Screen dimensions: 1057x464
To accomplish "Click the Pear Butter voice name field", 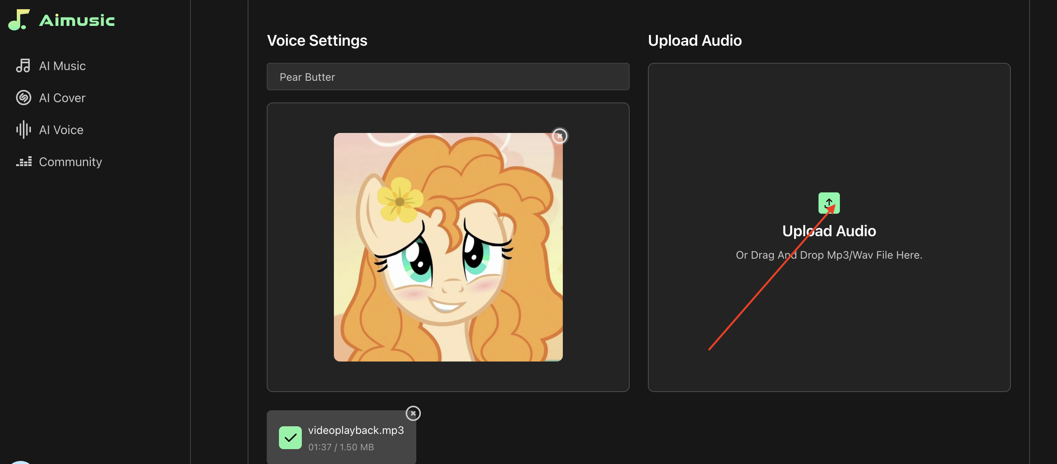I will click(x=448, y=77).
